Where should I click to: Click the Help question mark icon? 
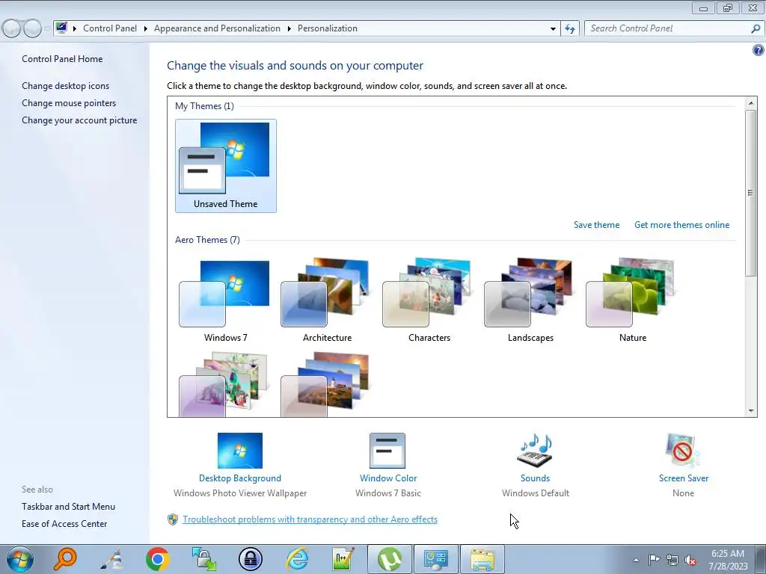point(759,50)
